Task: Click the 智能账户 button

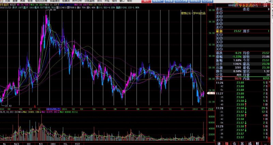Action: coord(158,1)
